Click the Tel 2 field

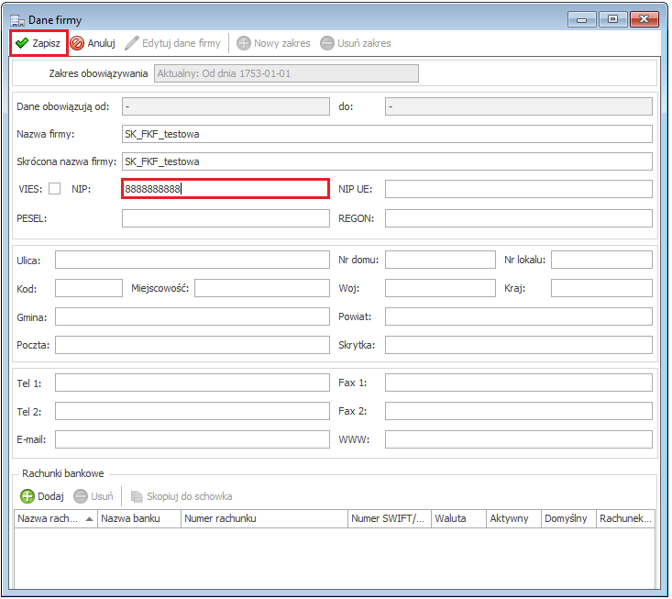pyautogui.click(x=193, y=411)
